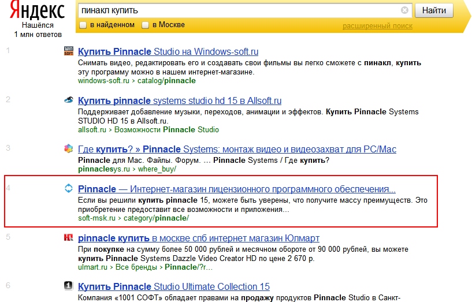The width and height of the screenshot is (472, 302).
Task: Click the Allsoft.ru favicon
Action: [69, 100]
